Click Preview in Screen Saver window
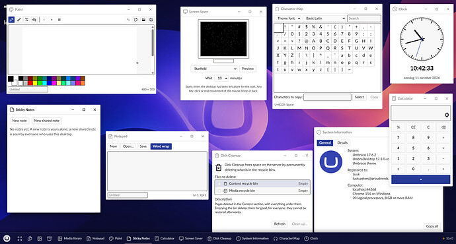 248,69
